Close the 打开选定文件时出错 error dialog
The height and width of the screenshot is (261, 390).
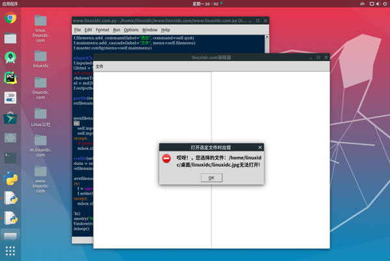pyautogui.click(x=260, y=147)
